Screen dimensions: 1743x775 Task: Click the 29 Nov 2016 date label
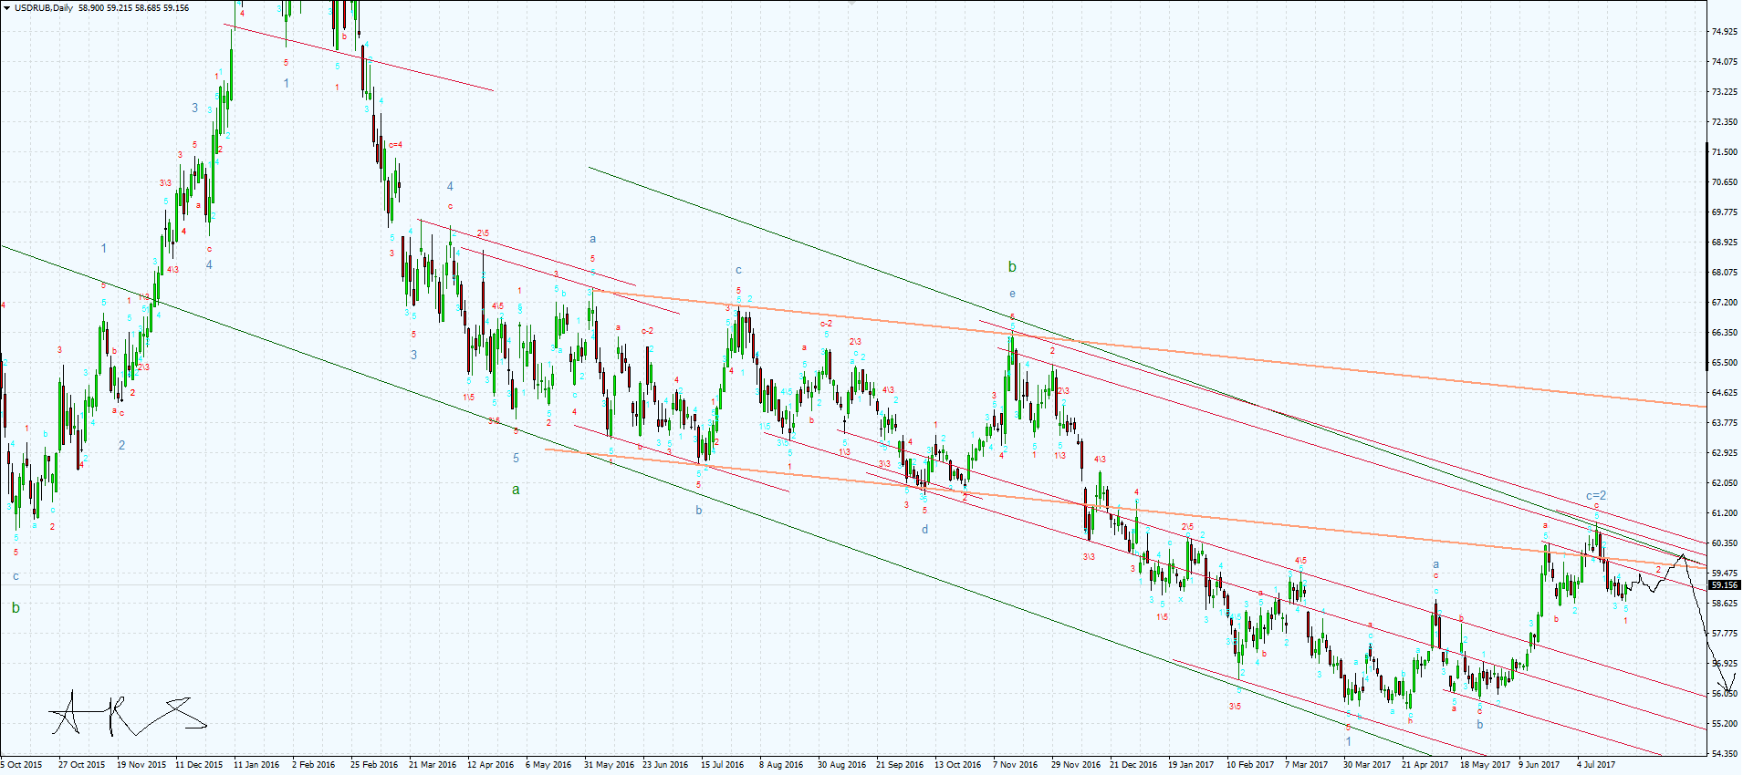pyautogui.click(x=1076, y=765)
